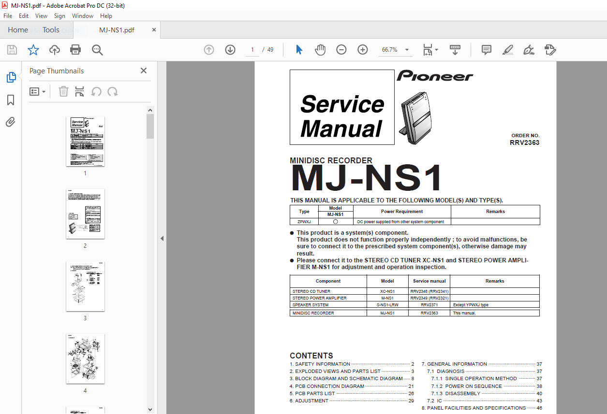This screenshot has width=607, height=414.
Task: Click the S-NS1-LRW model table cell
Action: tap(387, 305)
